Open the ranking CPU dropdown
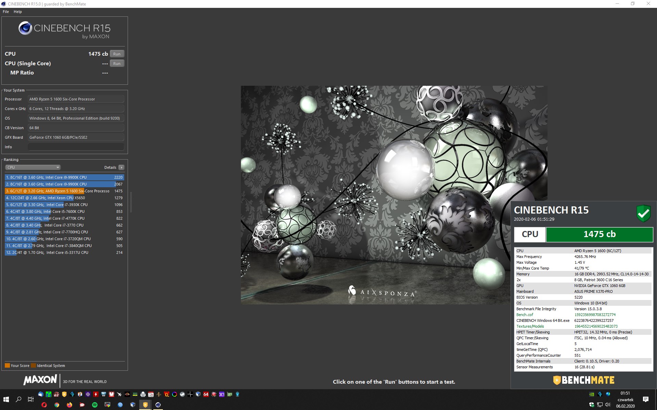Image resolution: width=657 pixels, height=410 pixels. pos(33,167)
